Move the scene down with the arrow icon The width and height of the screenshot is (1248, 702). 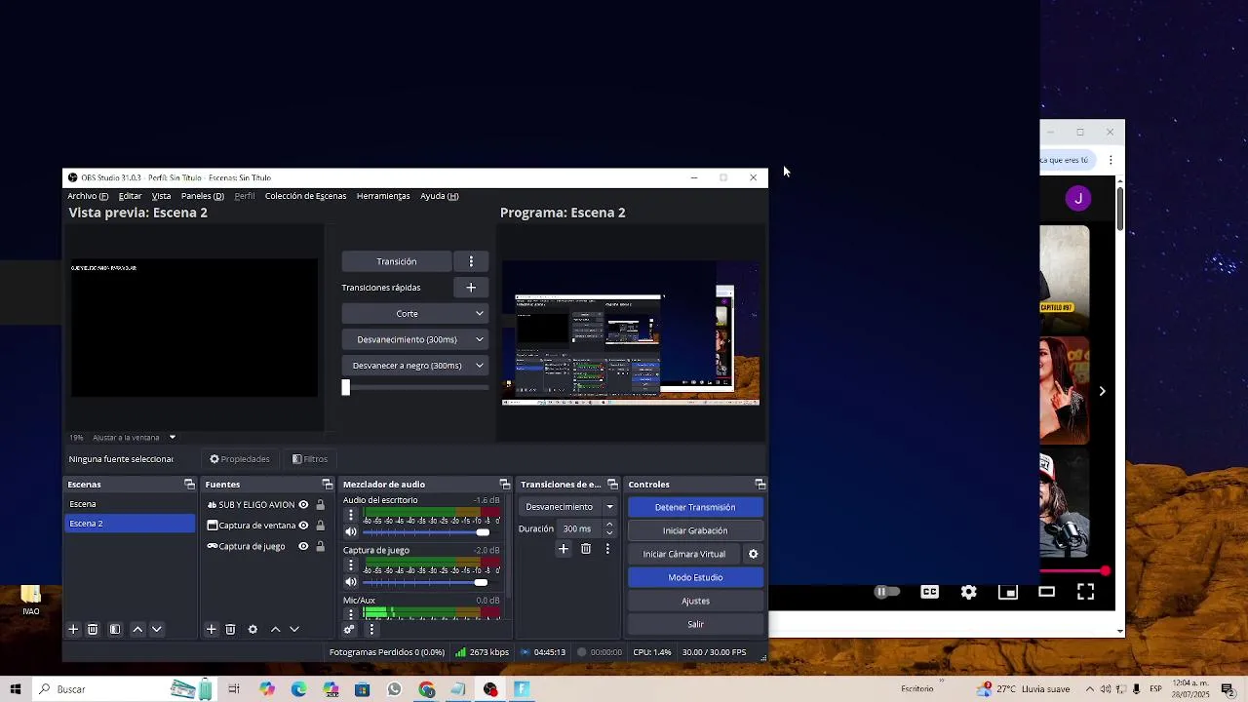click(156, 630)
